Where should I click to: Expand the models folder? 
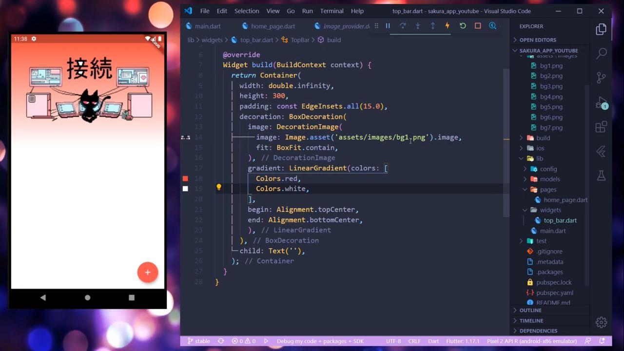coord(549,179)
